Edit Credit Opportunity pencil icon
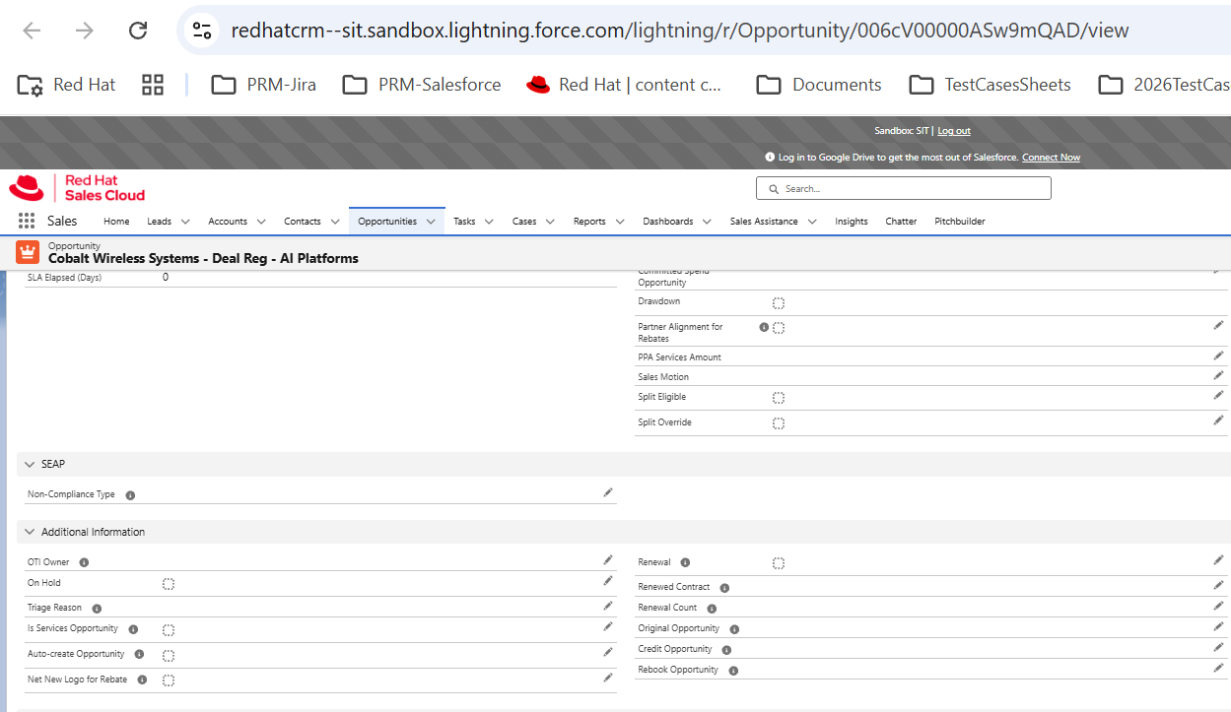Viewport: 1231px width, 712px height. tap(1218, 647)
